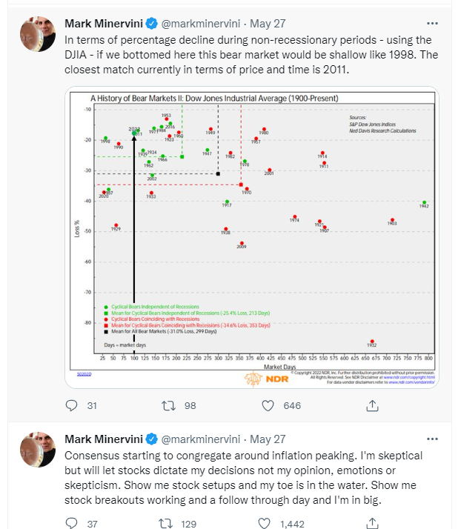Share the inflation peaking tweet

(x=374, y=523)
